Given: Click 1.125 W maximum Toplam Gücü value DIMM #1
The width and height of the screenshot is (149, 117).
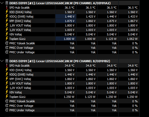Looking at the screenshot, I should [111, 39].
